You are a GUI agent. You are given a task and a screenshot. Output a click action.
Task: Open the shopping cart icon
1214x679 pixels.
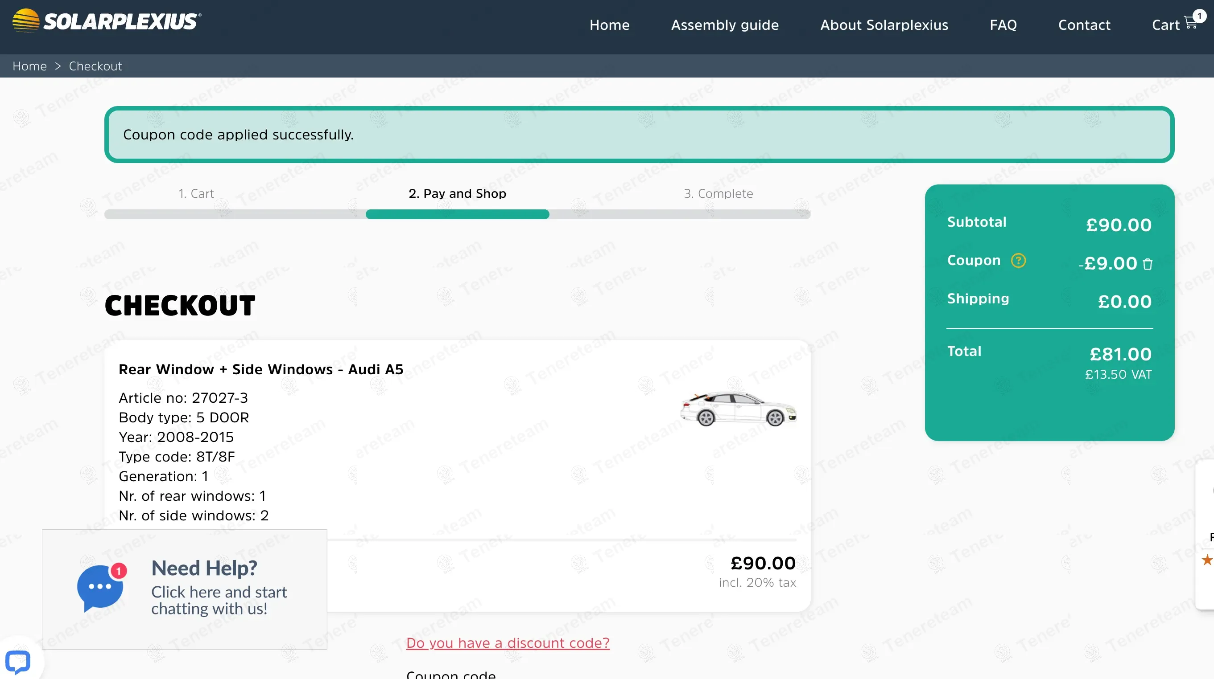point(1191,23)
